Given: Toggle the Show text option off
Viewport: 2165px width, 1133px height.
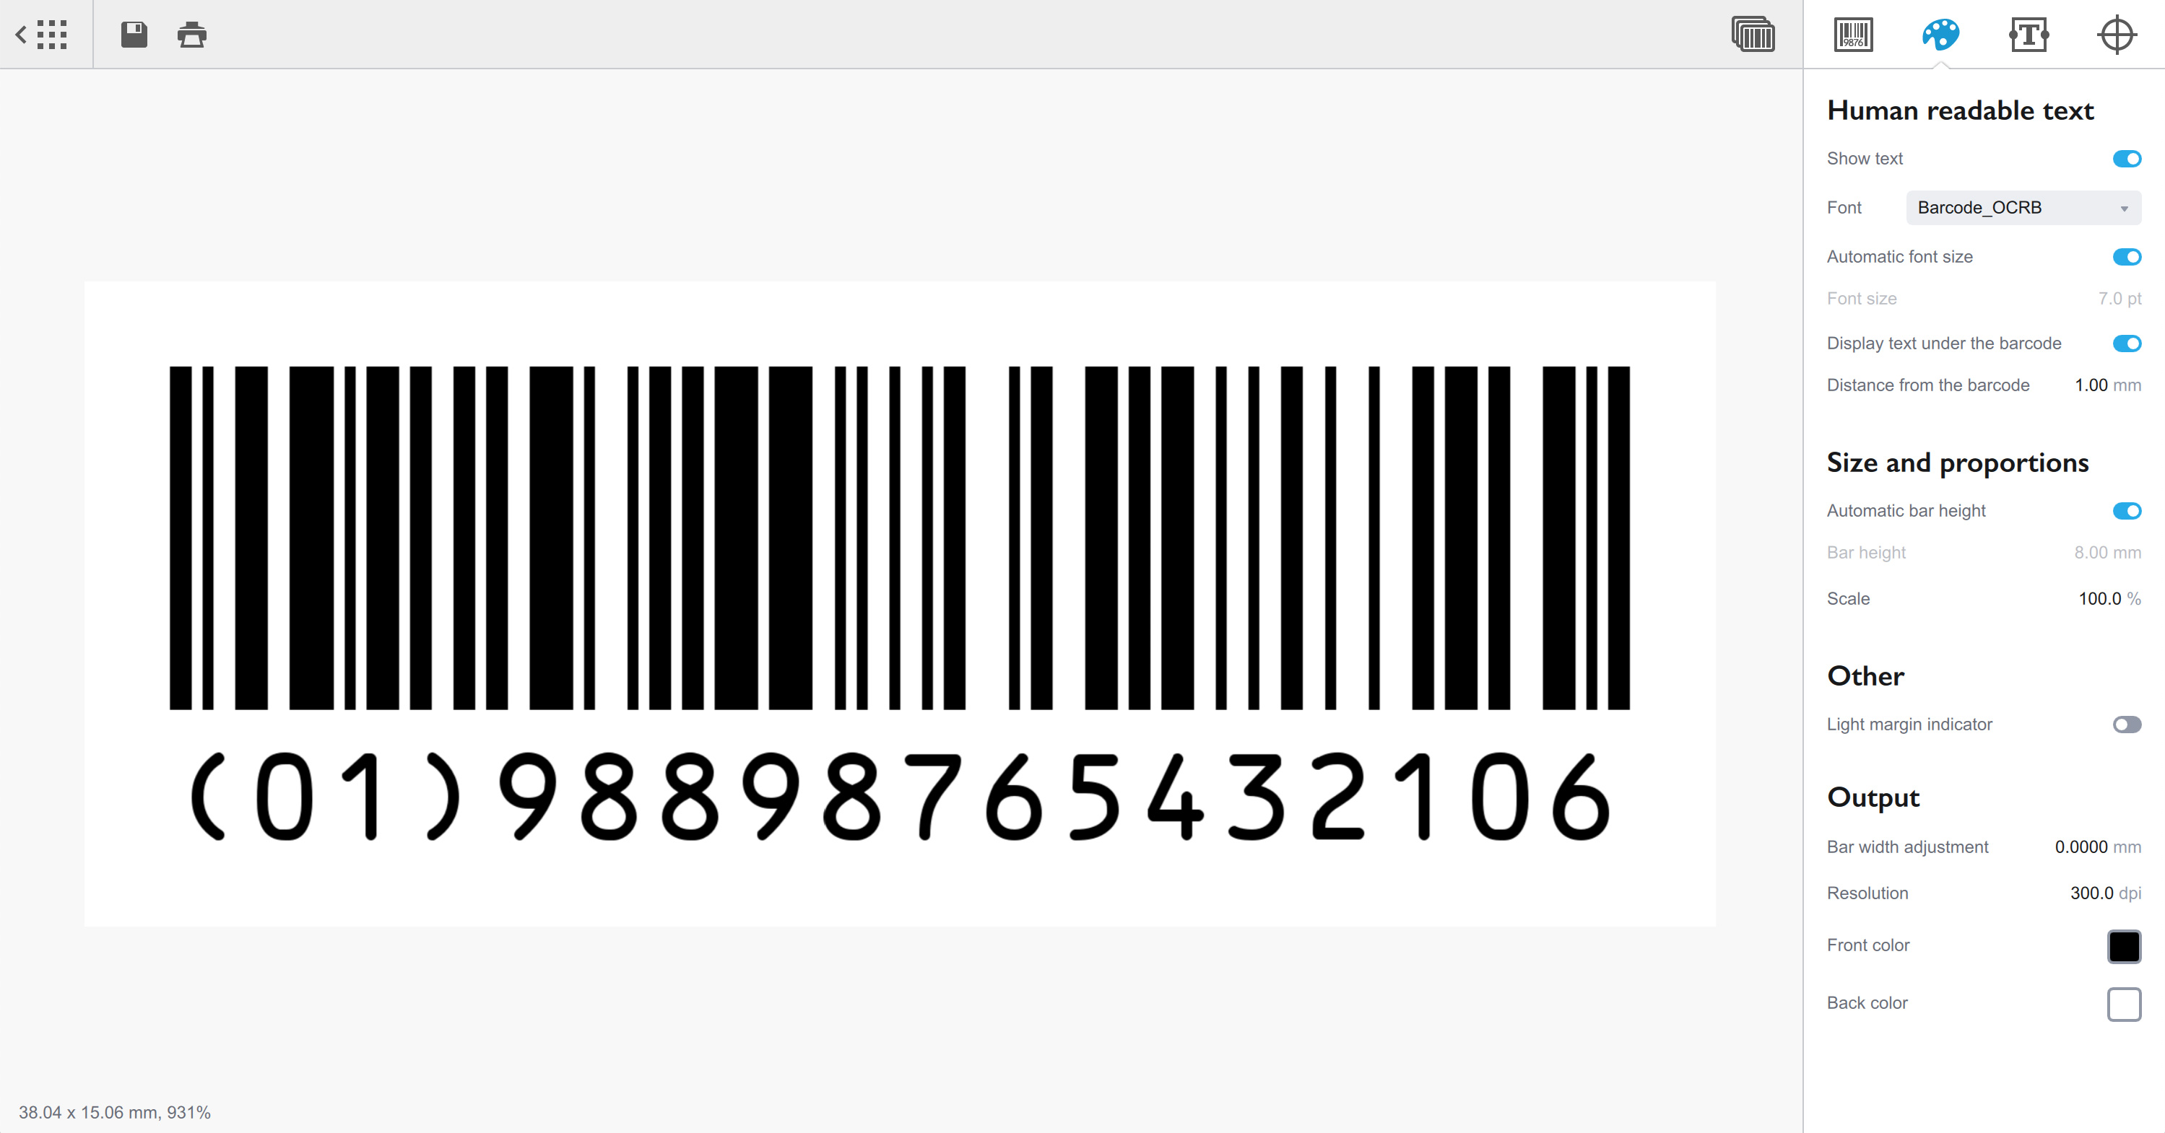Looking at the screenshot, I should click(2126, 157).
